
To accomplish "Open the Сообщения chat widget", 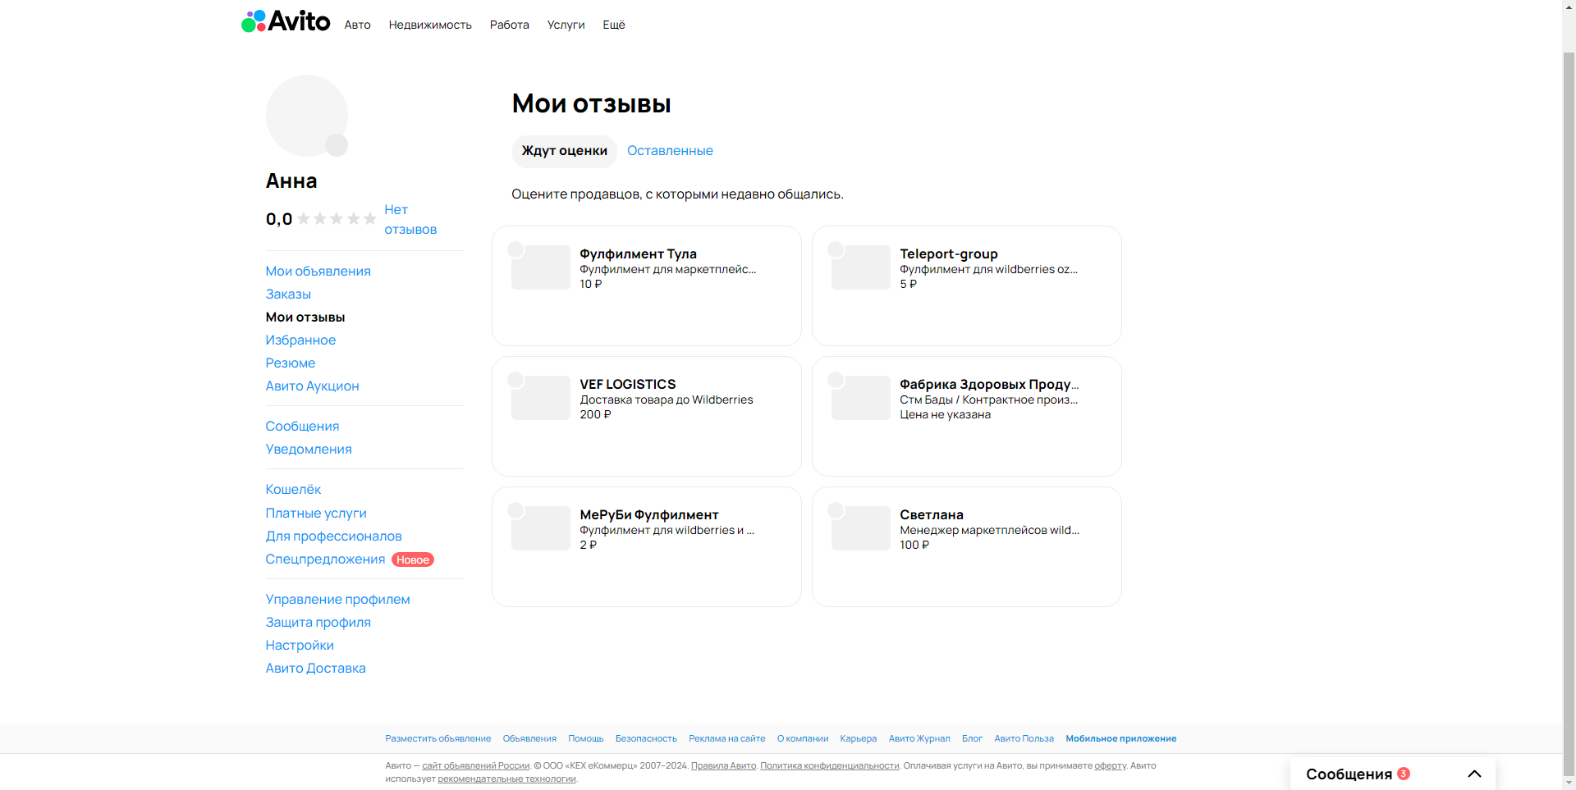I will click(x=1393, y=774).
